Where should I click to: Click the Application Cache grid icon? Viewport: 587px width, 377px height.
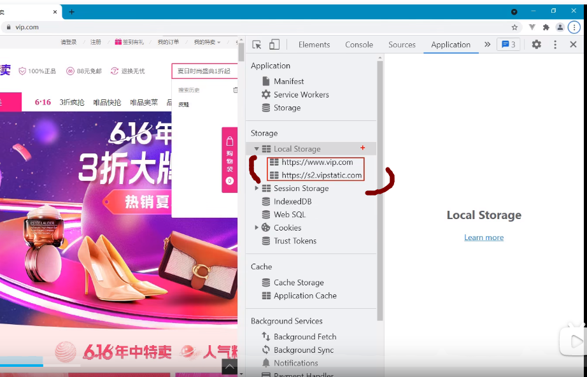click(266, 295)
